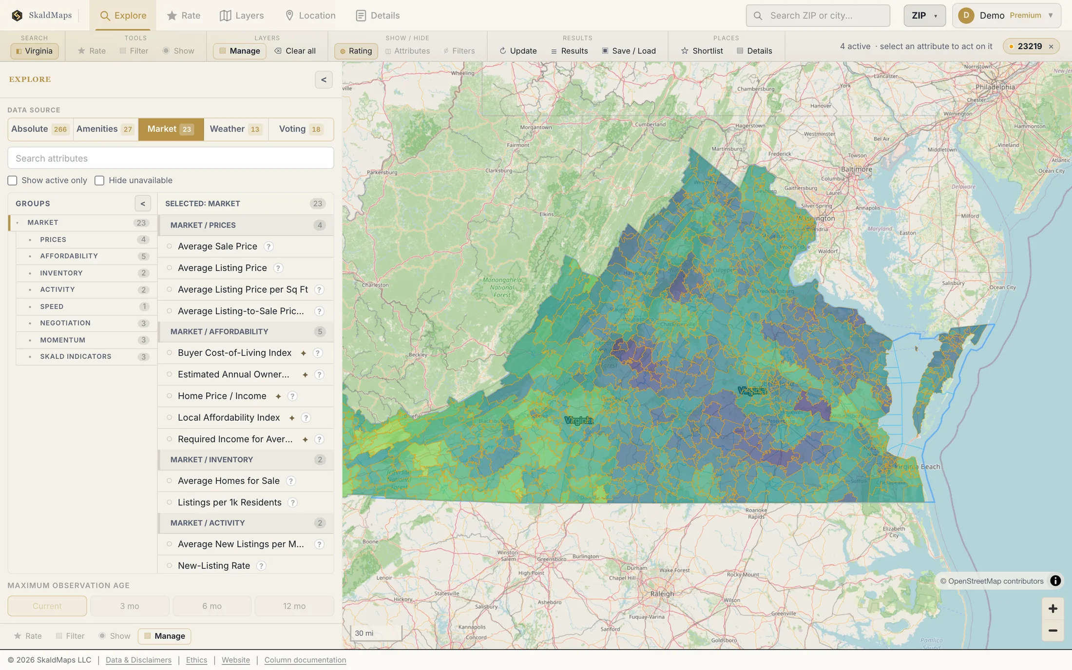Screen dimensions: 1072x670
Task: Toggle Attributes visibility
Action: pos(407,51)
